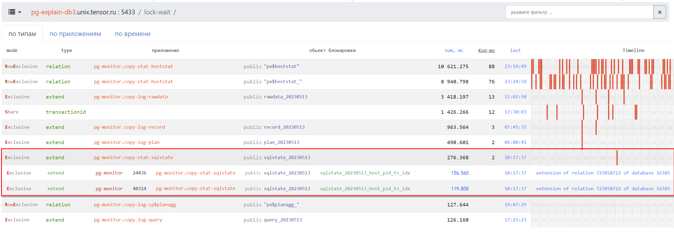Screen dimensions: 674x232
Task: Sort by the 'sum, мс' column header
Action: point(454,50)
